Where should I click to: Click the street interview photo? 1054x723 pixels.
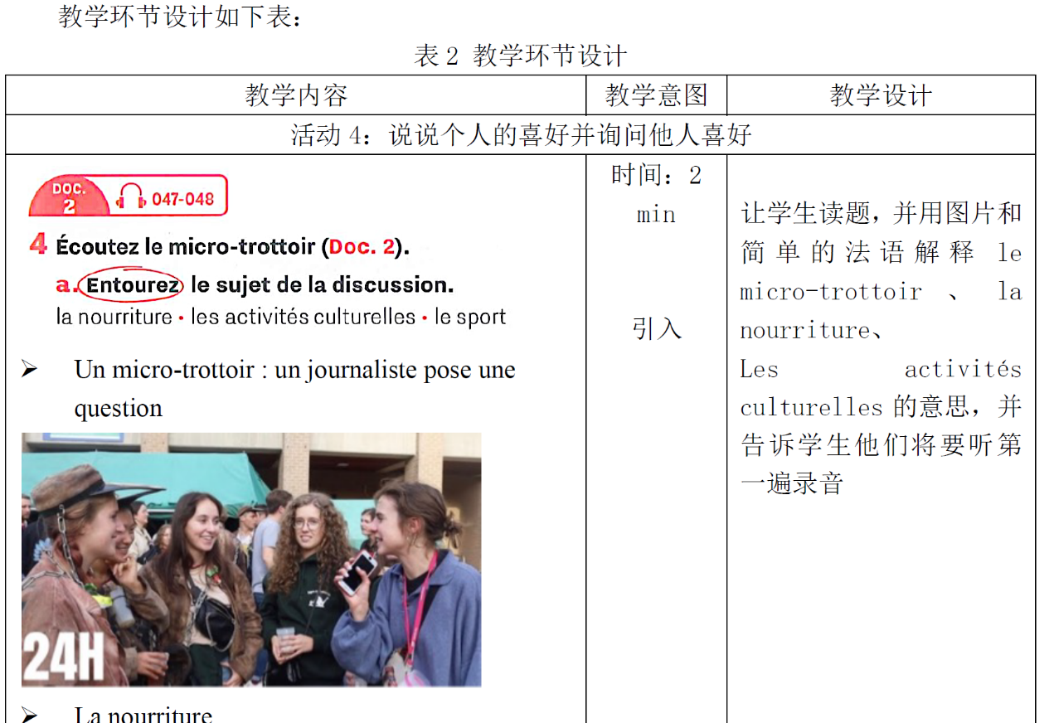[x=251, y=560]
